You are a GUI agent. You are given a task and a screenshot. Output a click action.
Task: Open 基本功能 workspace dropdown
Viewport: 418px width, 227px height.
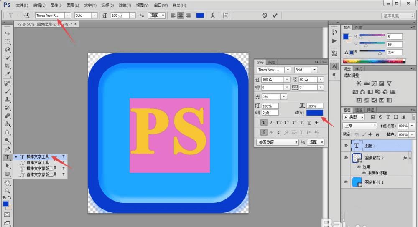pos(398,16)
